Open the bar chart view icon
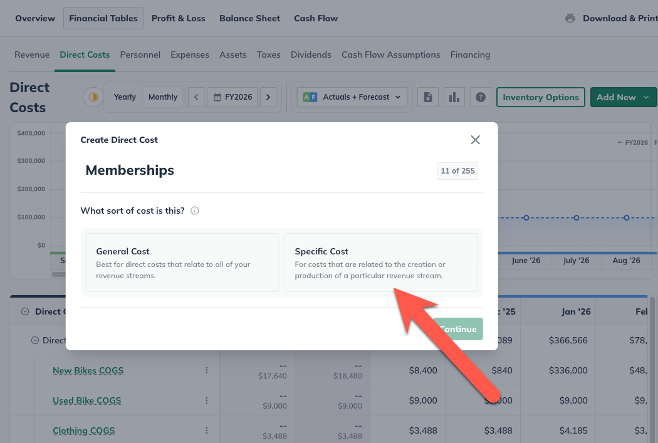Image resolution: width=658 pixels, height=443 pixels. pyautogui.click(x=454, y=97)
